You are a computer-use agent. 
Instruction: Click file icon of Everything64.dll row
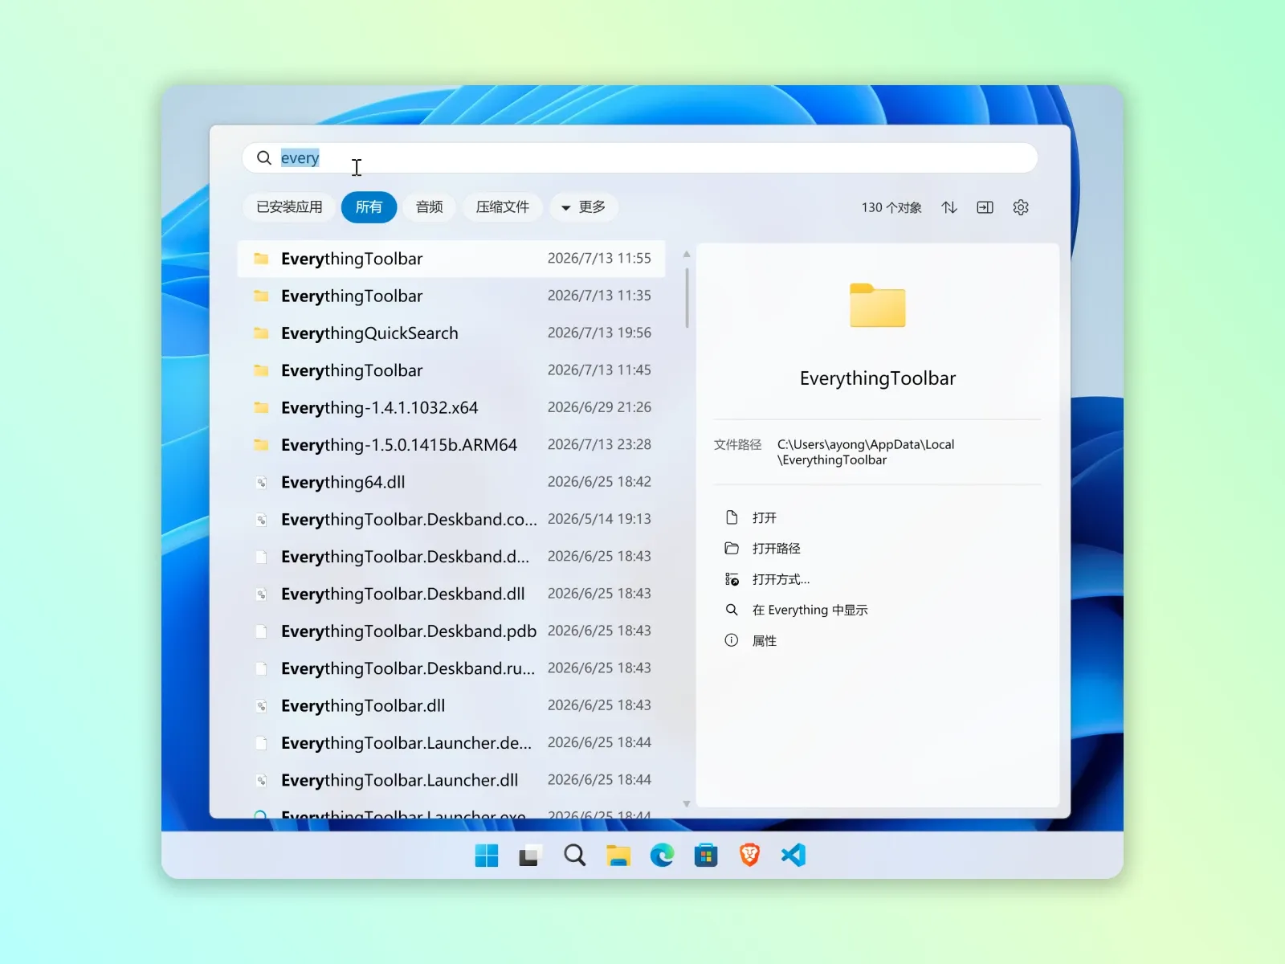click(x=261, y=482)
